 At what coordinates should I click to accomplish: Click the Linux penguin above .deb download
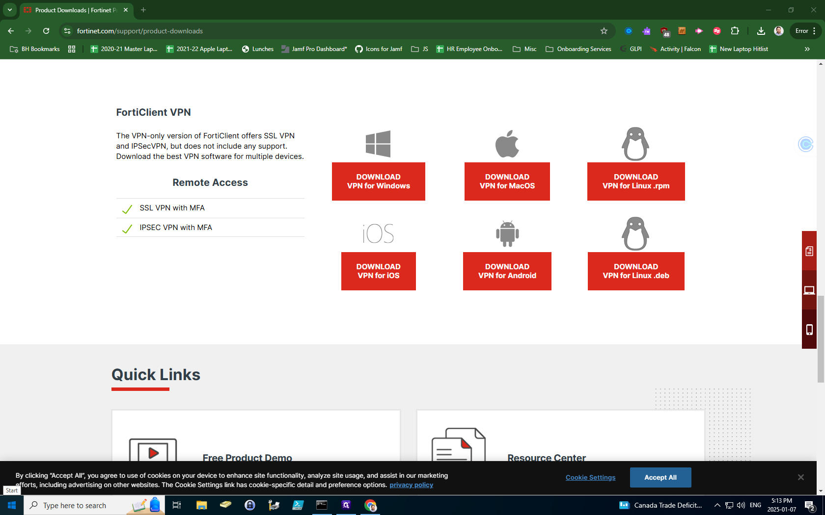(635, 233)
